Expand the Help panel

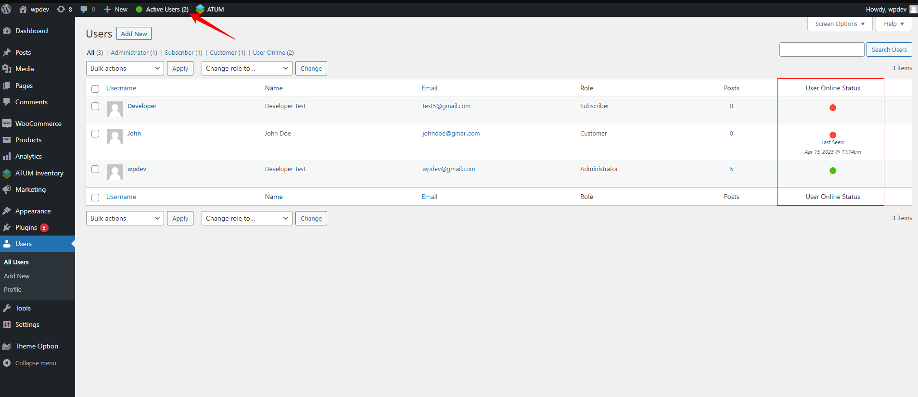[894, 24]
